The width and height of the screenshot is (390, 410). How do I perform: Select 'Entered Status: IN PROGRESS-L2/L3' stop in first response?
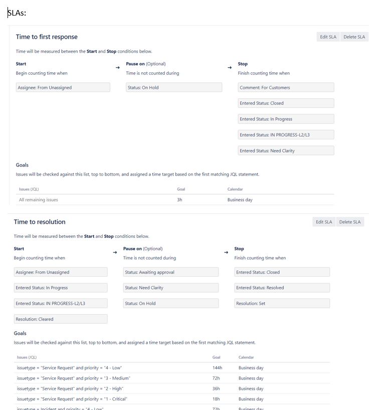tap(286, 134)
